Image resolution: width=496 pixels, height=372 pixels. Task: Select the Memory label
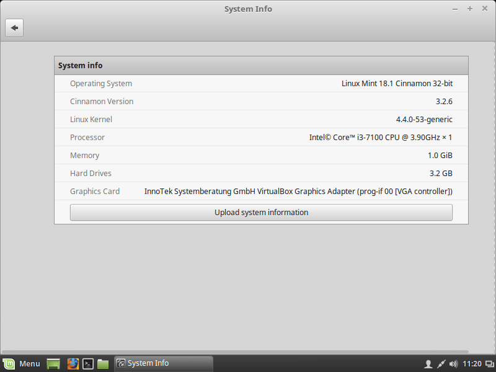85,156
